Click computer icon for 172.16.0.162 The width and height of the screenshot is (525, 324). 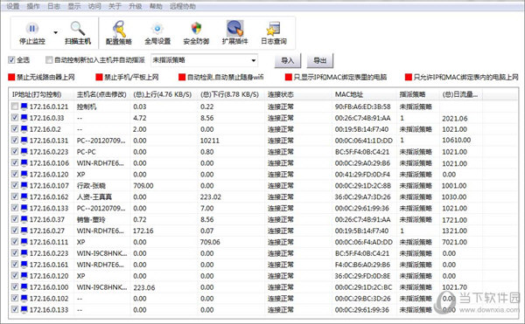(24, 196)
